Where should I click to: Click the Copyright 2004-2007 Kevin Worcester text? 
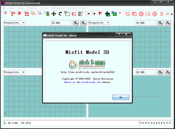pos(88,79)
